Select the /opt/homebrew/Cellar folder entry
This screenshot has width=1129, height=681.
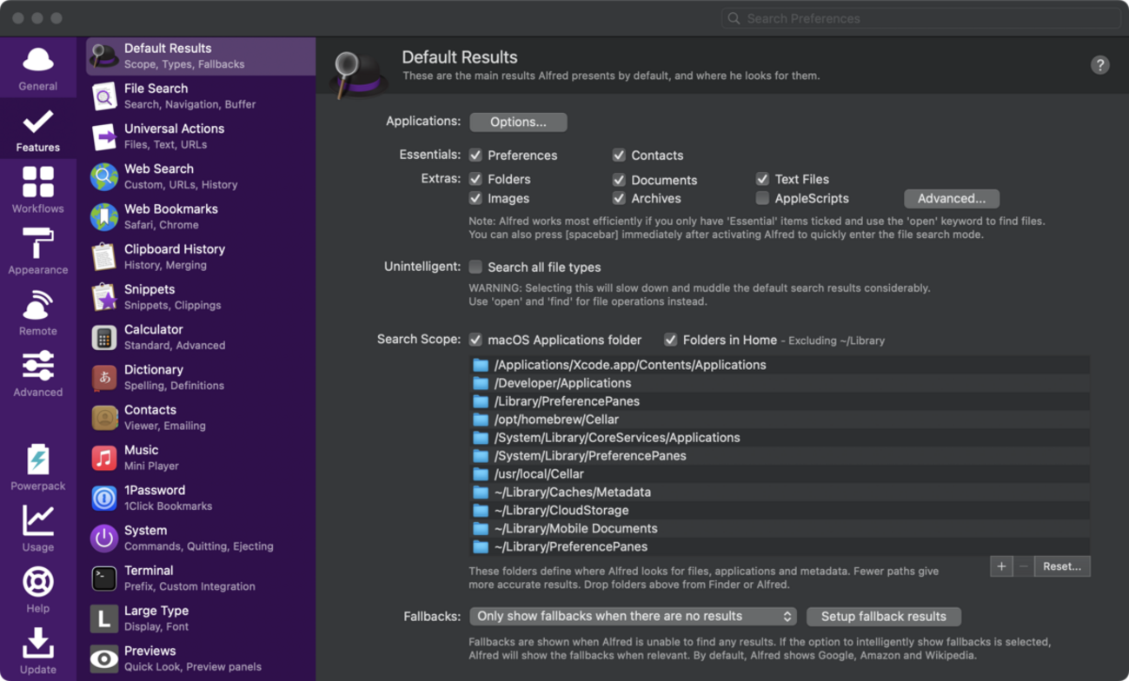click(x=556, y=420)
